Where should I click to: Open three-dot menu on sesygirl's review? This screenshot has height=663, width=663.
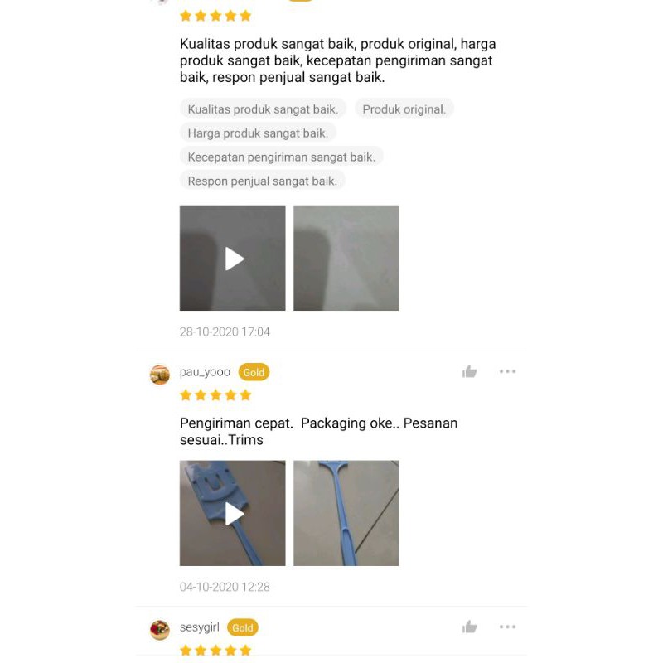507,627
